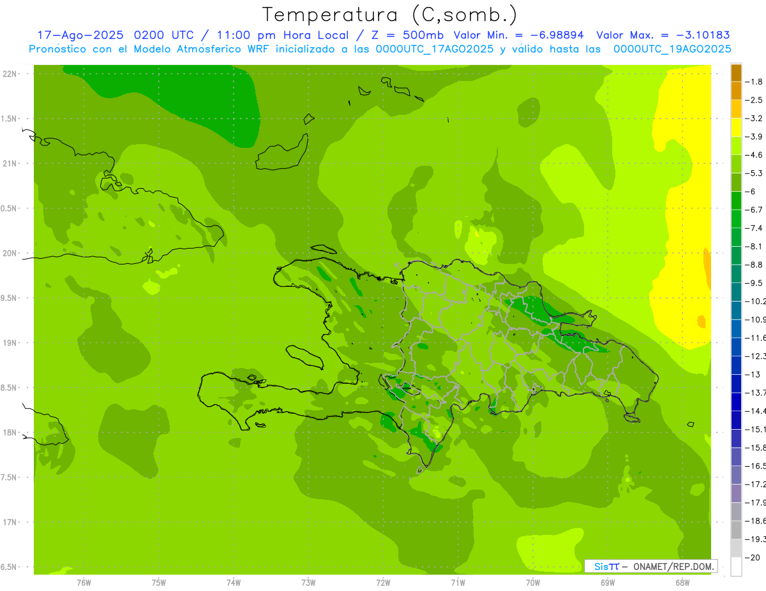Click the legend value "-2.5"

754,100
